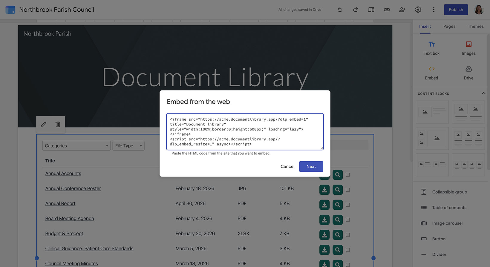Download the Budget & Precept file

pyautogui.click(x=324, y=235)
